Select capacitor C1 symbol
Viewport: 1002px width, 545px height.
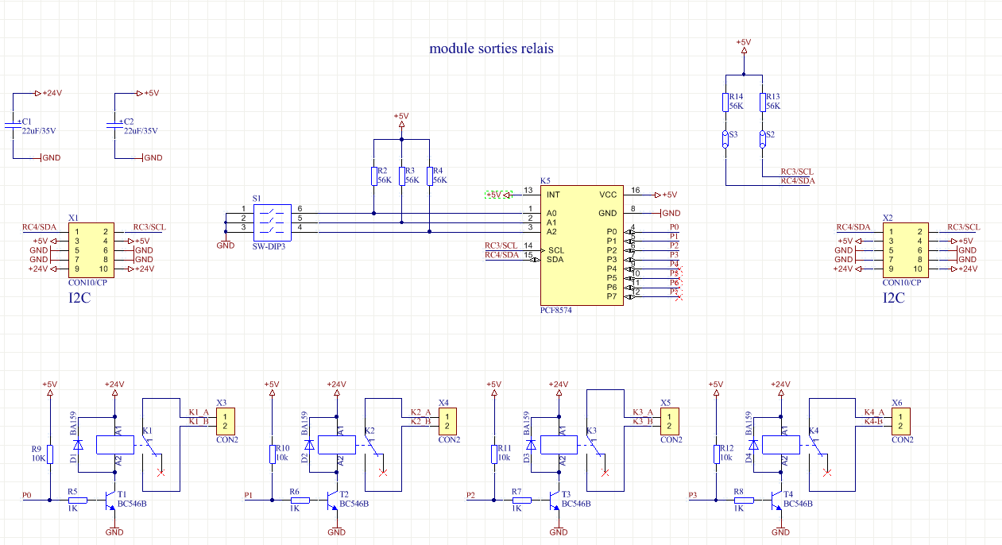click(x=13, y=126)
